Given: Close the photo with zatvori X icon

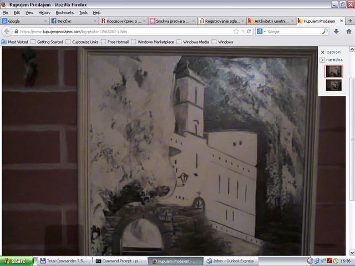Looking at the screenshot, I should [x=323, y=52].
